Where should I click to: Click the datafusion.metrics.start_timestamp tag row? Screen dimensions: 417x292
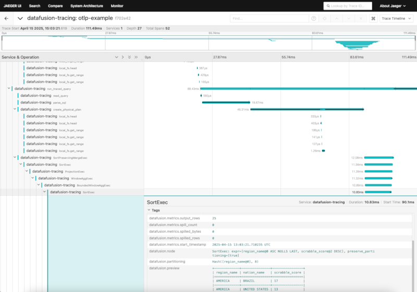(x=279, y=245)
